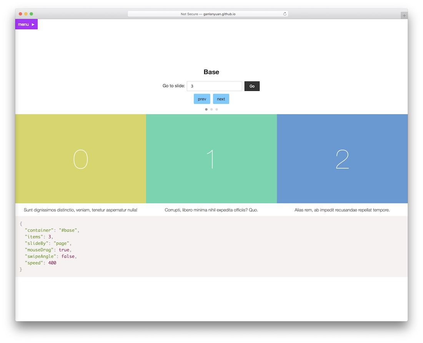Screen dimensions: 423x343
Task: Maximize window with green button
Action: click(31, 14)
